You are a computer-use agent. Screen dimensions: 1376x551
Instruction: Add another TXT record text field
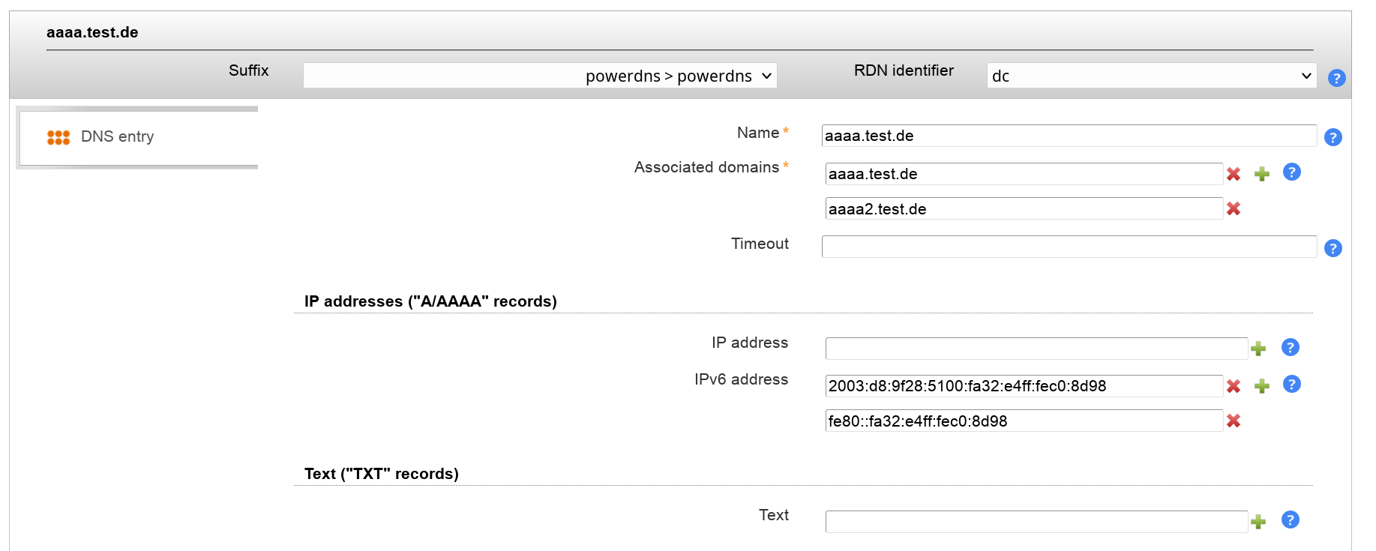(x=1258, y=522)
